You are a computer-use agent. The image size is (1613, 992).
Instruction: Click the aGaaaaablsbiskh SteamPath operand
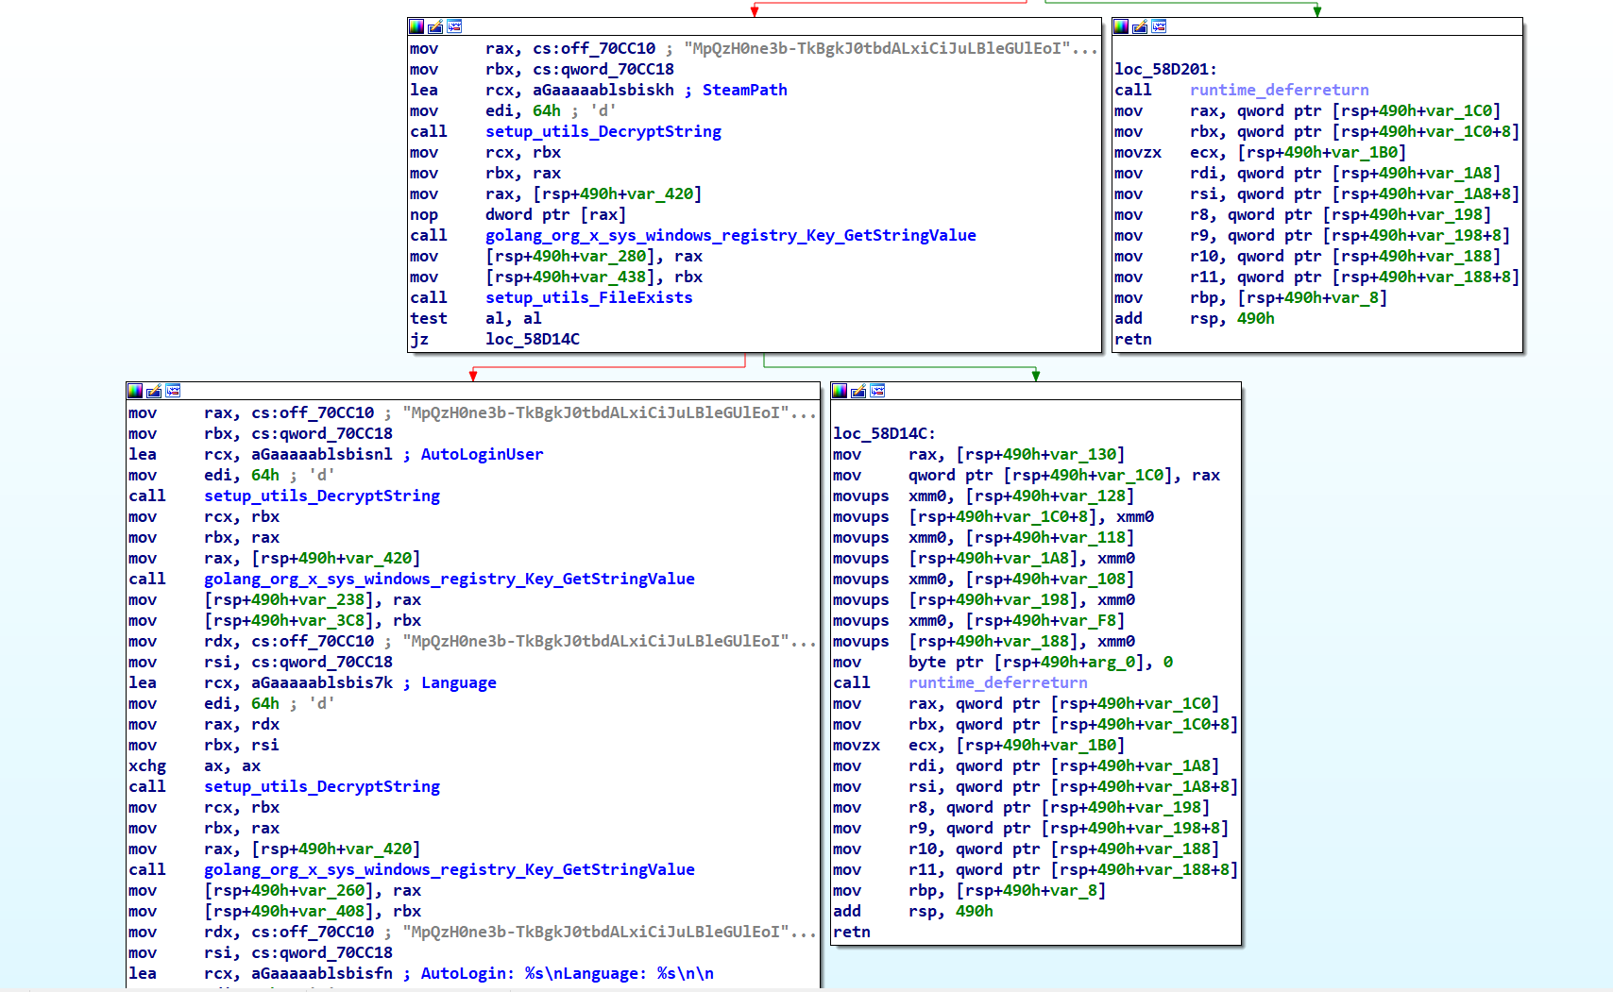pyautogui.click(x=603, y=91)
